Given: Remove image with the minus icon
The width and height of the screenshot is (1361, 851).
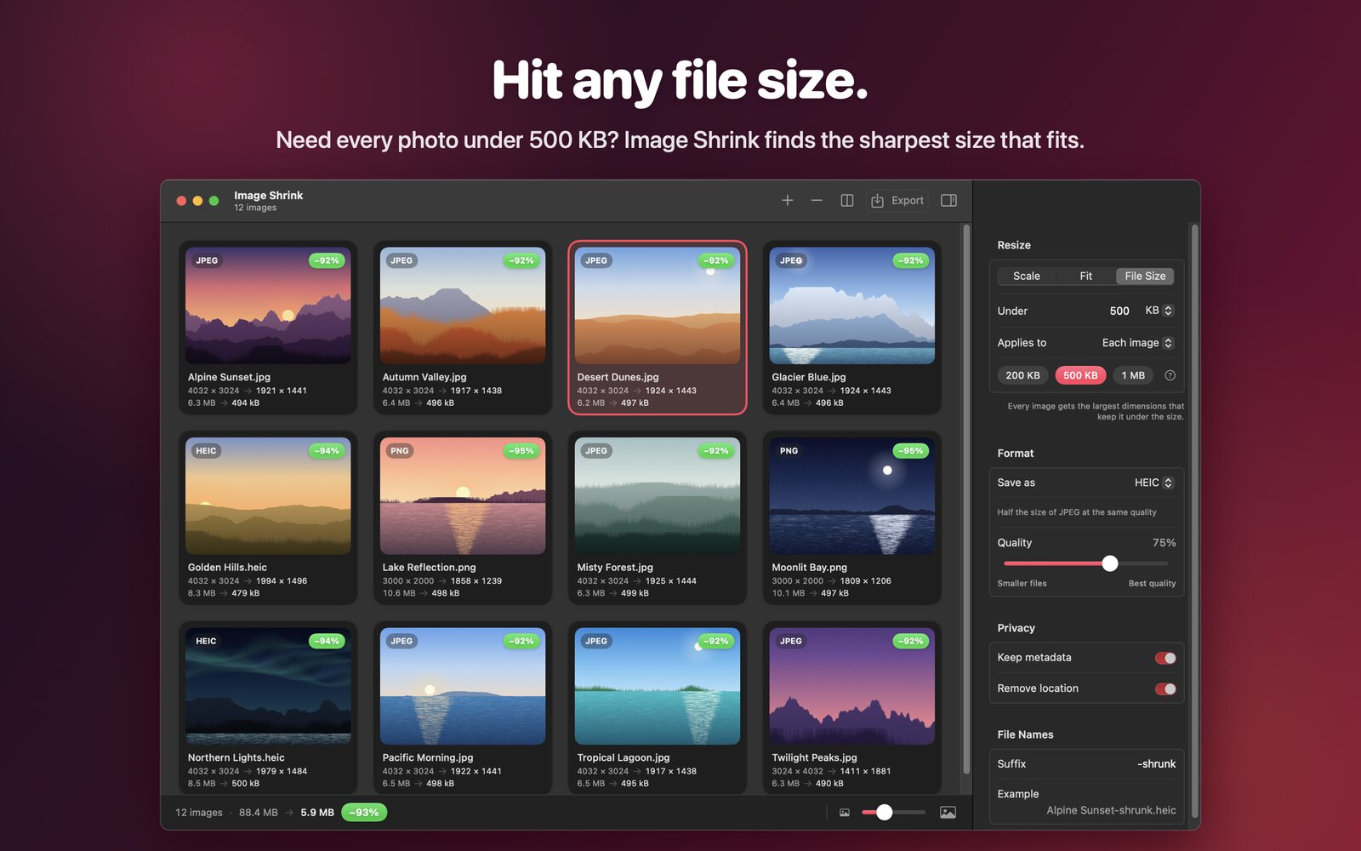Looking at the screenshot, I should pyautogui.click(x=817, y=201).
